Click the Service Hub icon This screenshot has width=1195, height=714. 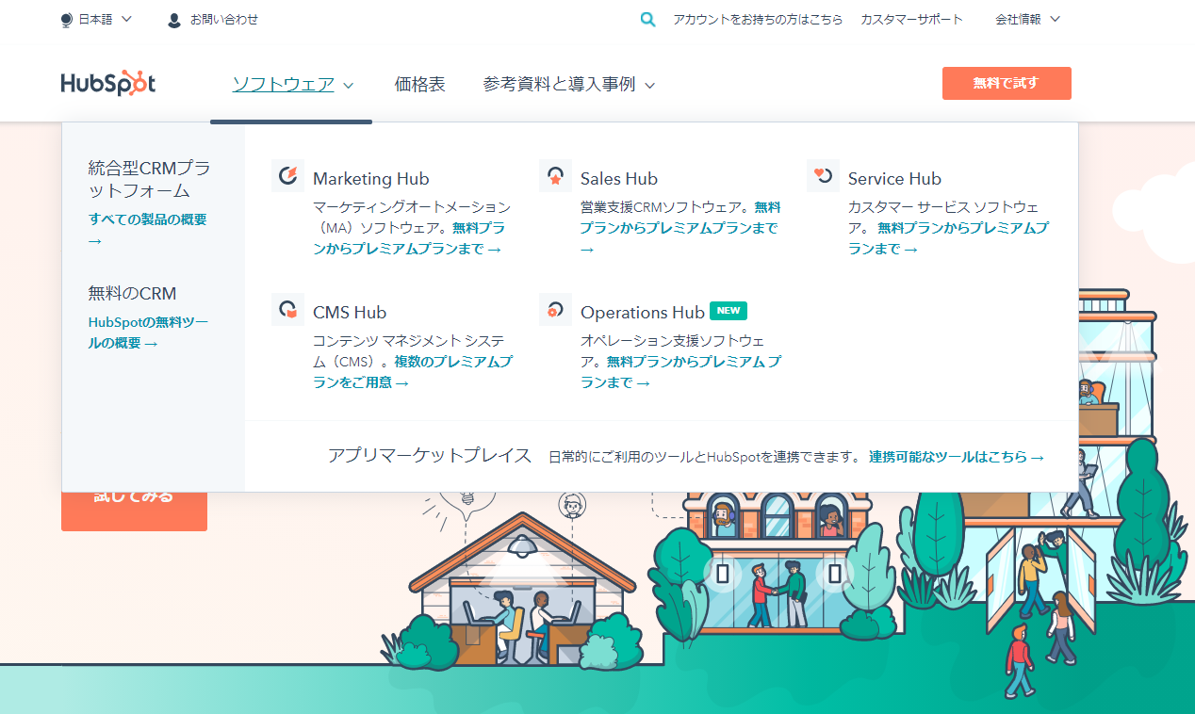coord(823,176)
